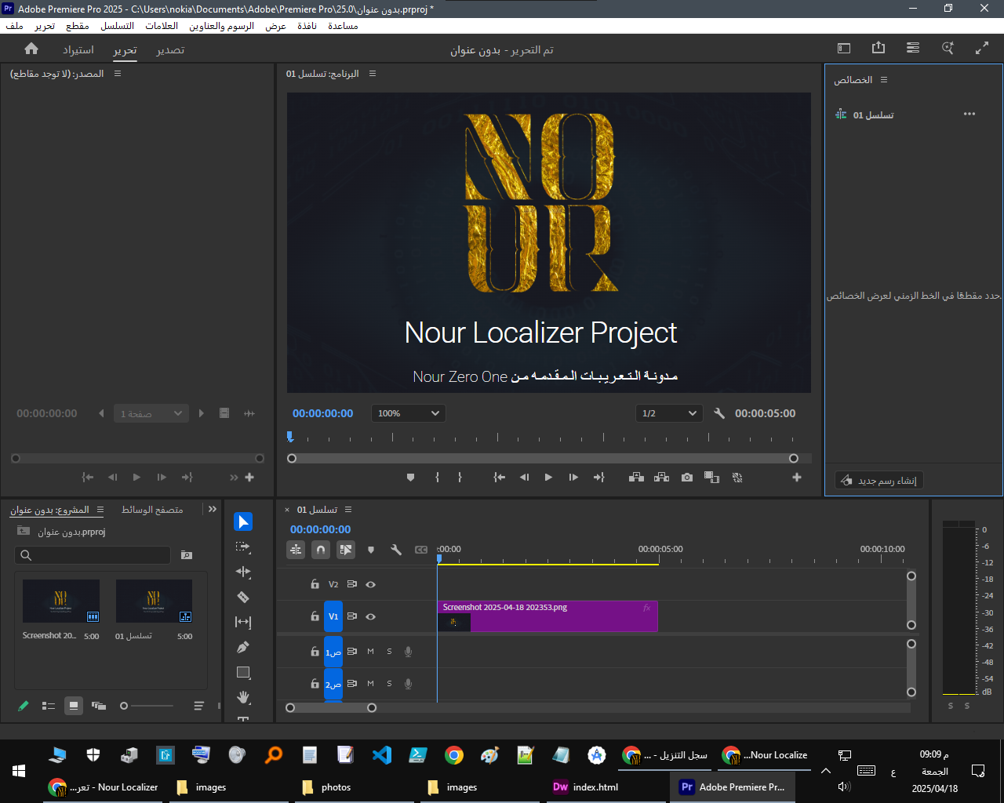This screenshot has height=803, width=1004.
Task: Click the Export Frame camera icon
Action: pyautogui.click(x=687, y=478)
